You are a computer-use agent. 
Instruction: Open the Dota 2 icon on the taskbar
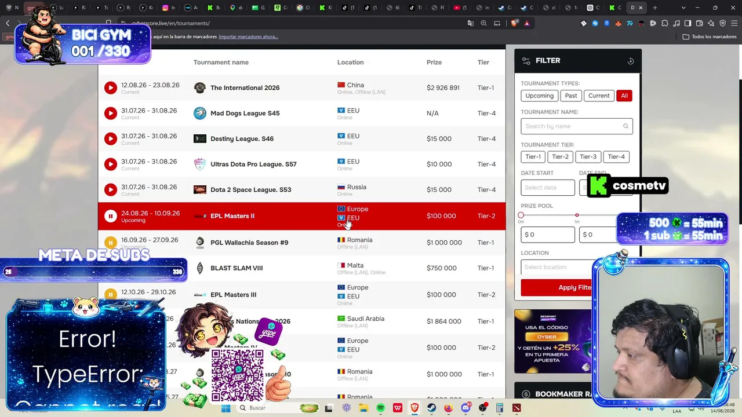pyautogui.click(x=517, y=408)
